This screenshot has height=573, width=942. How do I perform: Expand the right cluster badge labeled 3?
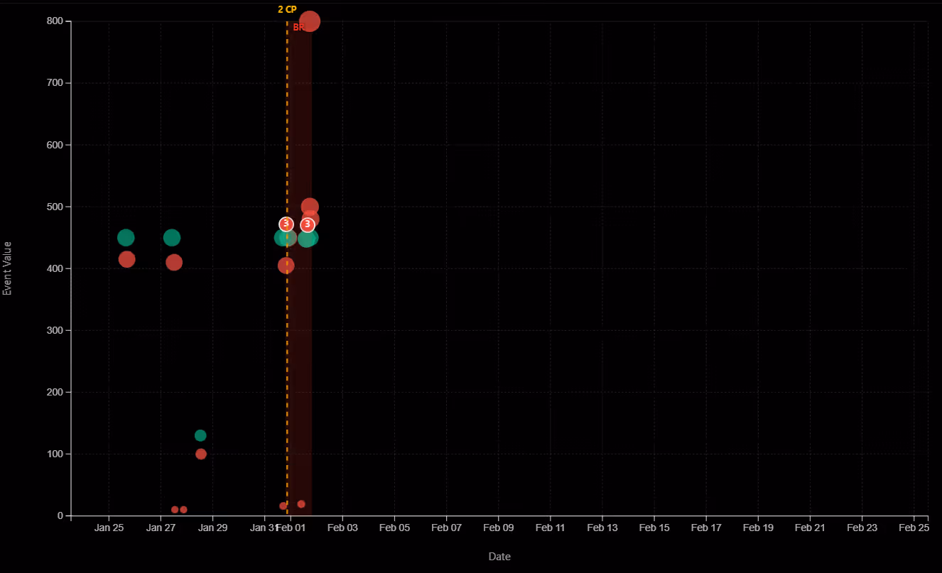coord(307,224)
